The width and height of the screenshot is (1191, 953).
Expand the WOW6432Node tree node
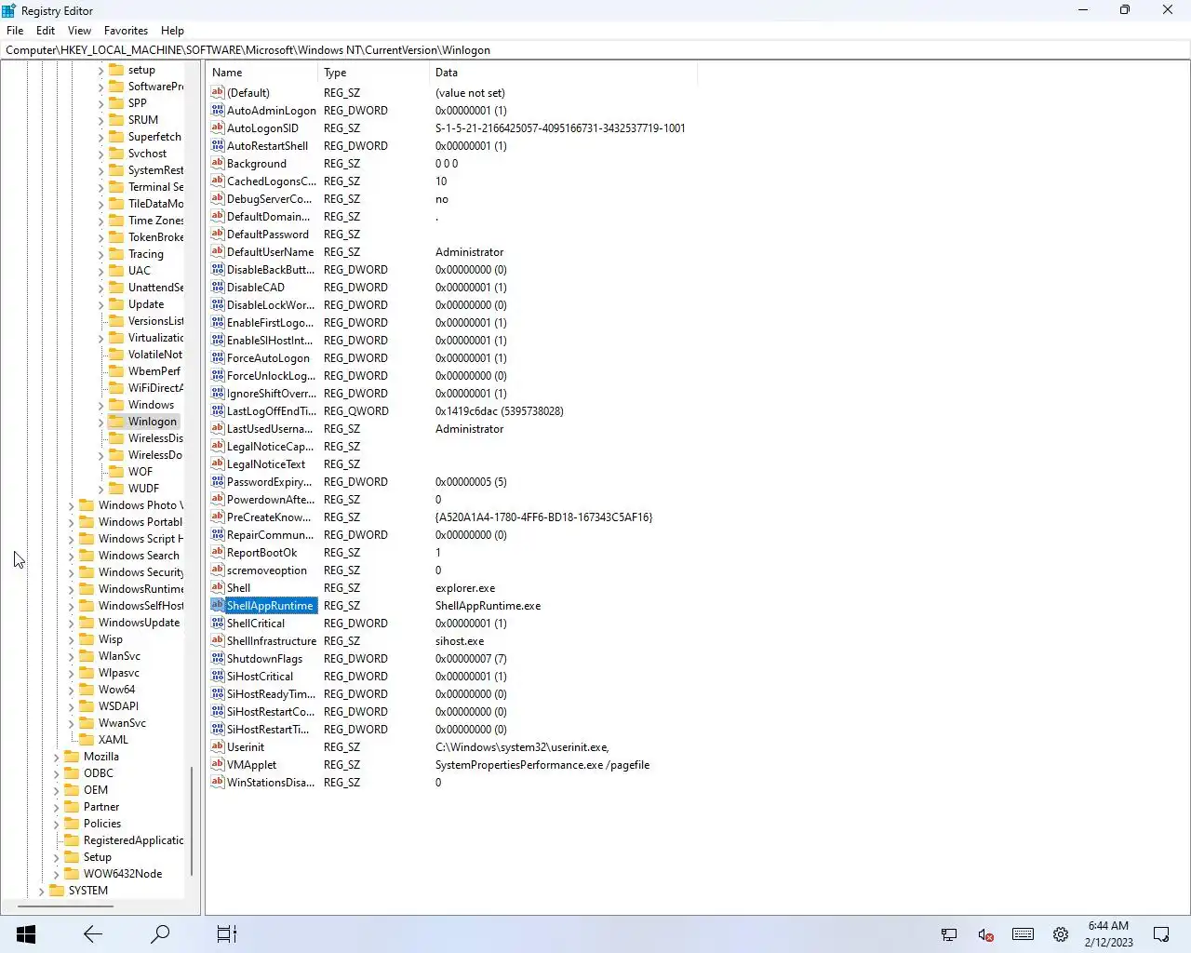pos(56,874)
